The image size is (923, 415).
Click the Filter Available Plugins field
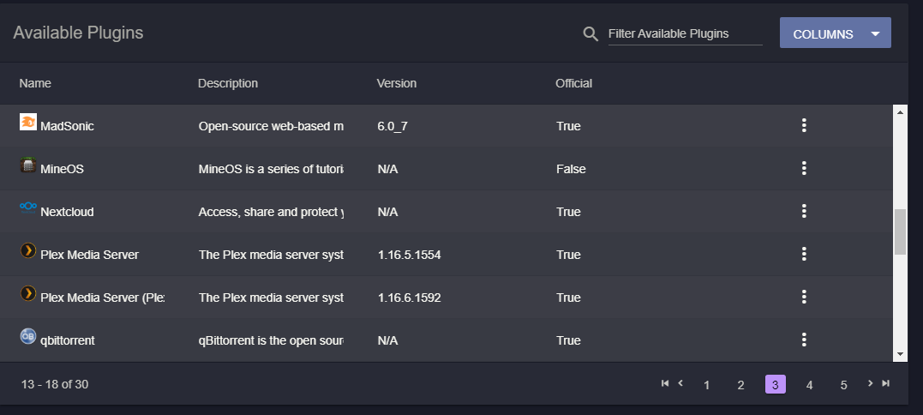[x=685, y=34]
